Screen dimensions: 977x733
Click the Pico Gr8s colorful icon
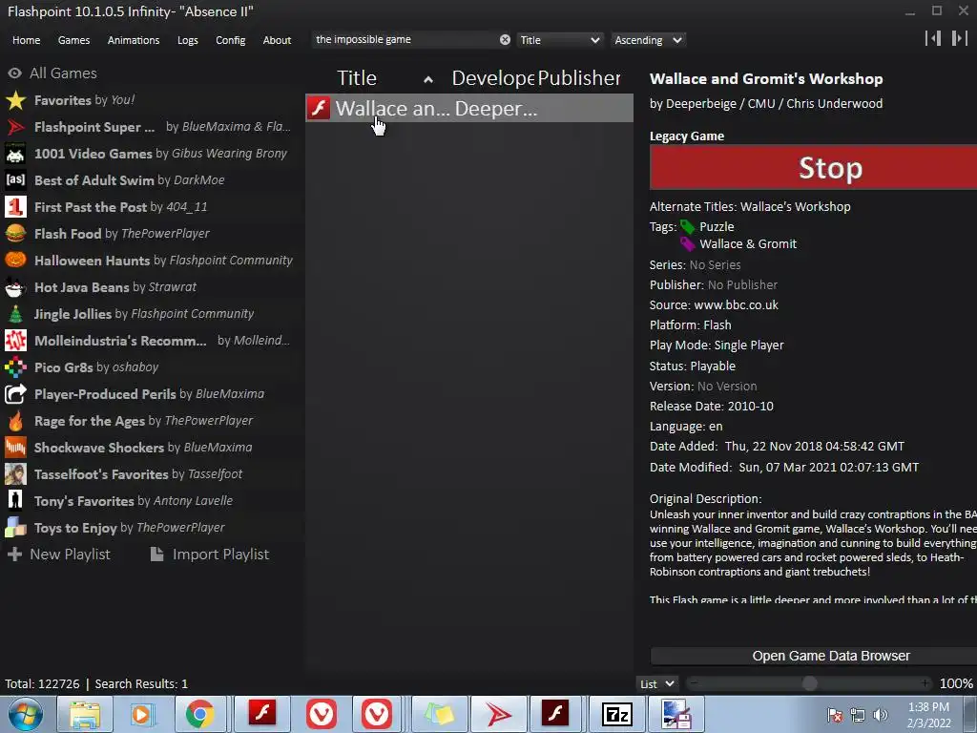15,367
